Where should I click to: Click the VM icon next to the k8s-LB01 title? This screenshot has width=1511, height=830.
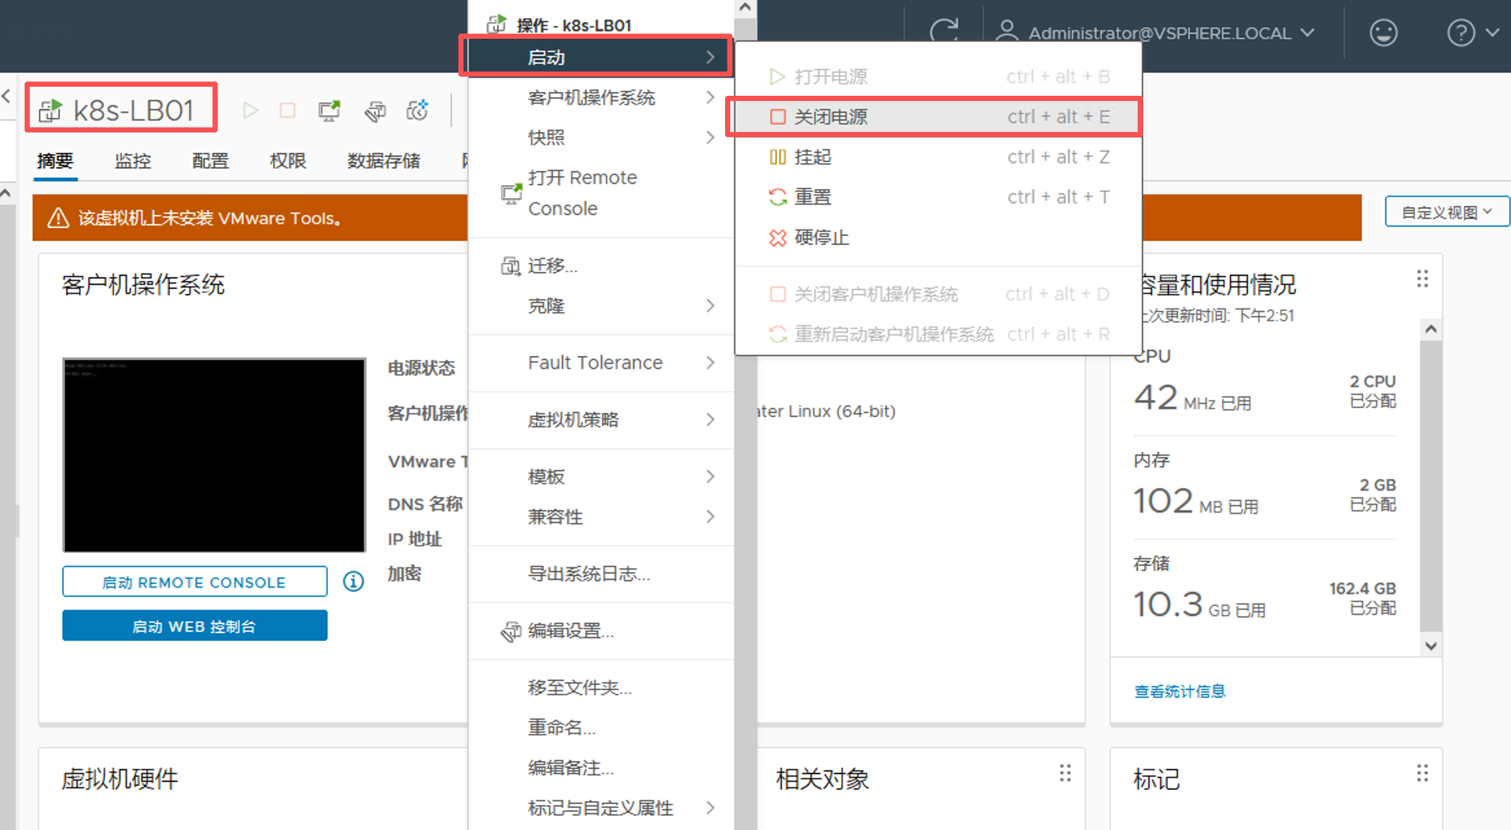pos(50,111)
